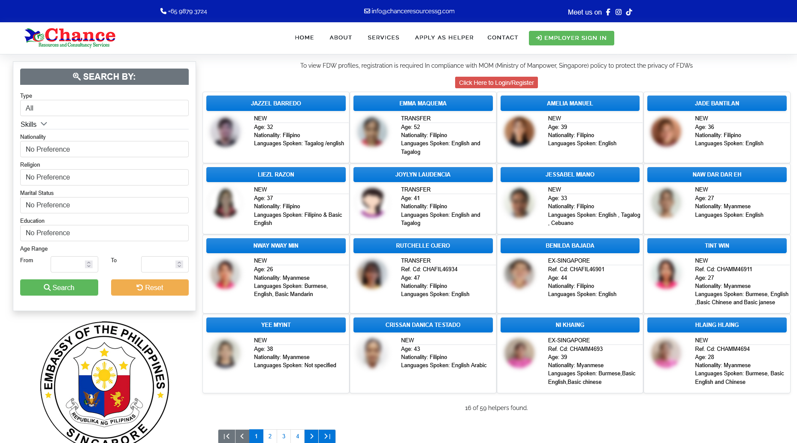Click the orange Reset button
The image size is (797, 443).
[150, 287]
